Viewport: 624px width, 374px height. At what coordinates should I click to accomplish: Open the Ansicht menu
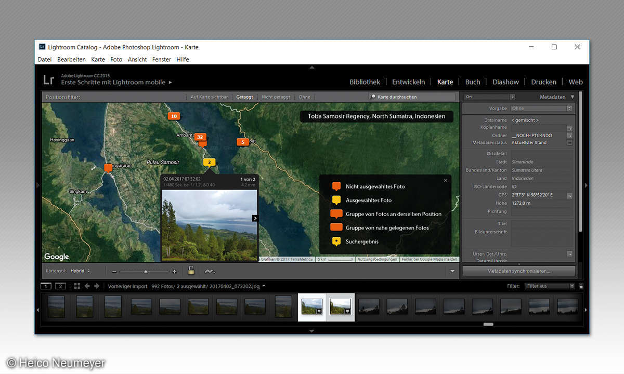137,59
